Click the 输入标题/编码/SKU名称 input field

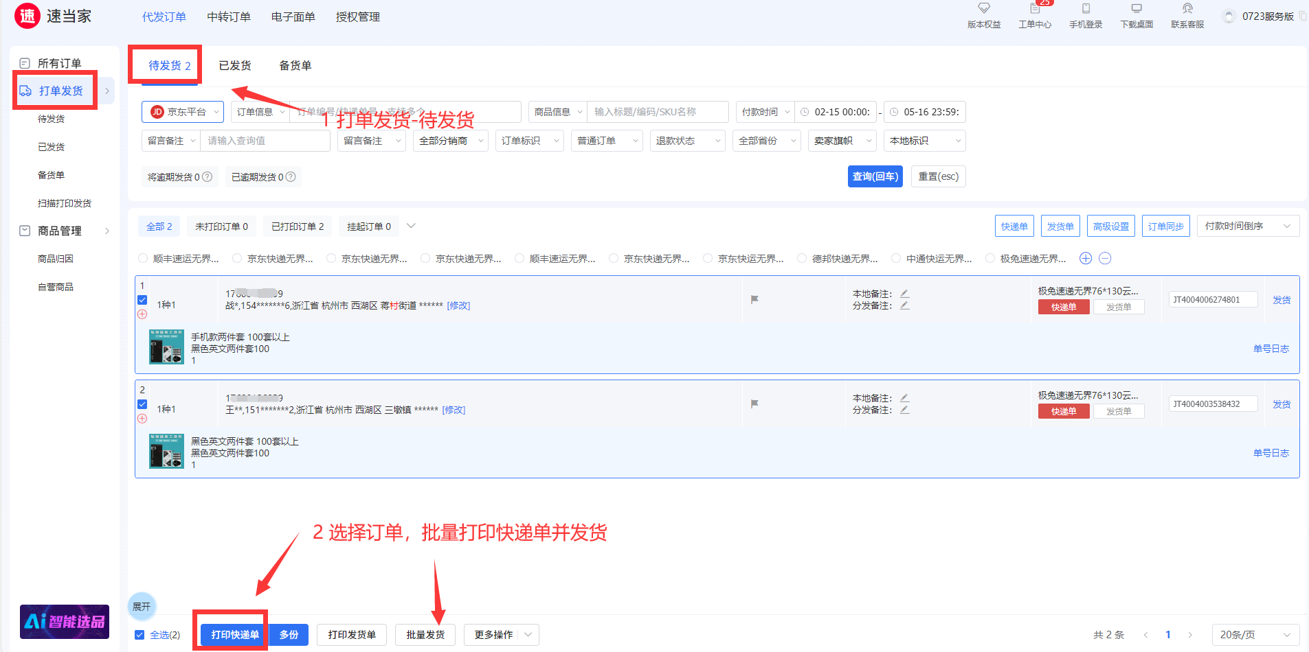point(657,112)
